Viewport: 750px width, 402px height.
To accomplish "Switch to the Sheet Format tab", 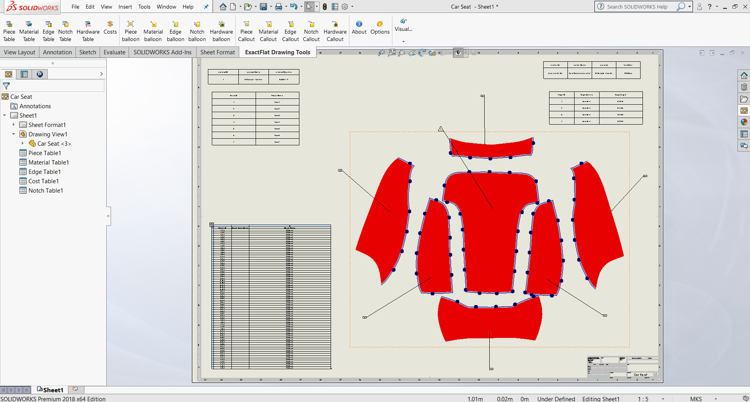I will point(218,52).
